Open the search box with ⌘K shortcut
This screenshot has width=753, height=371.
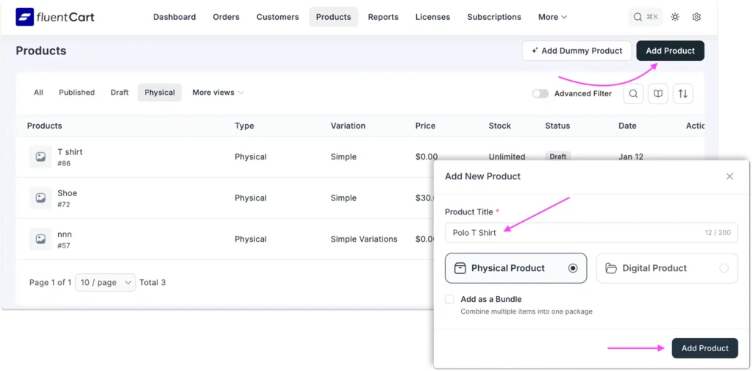(646, 17)
